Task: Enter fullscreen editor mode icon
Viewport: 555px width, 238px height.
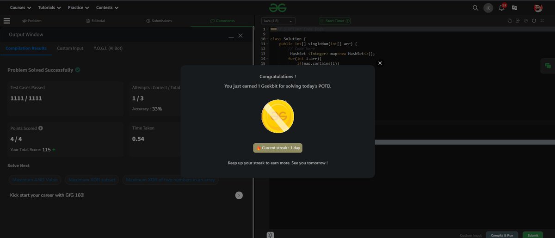Action: tap(542, 21)
